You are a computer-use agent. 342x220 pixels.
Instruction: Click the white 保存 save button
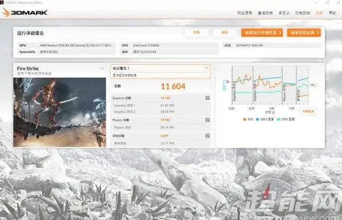coord(225,33)
